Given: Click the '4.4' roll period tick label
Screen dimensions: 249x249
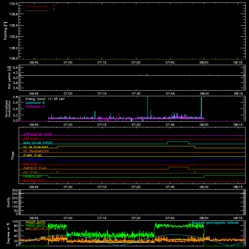Looking at the screenshot, I should 15,68.
